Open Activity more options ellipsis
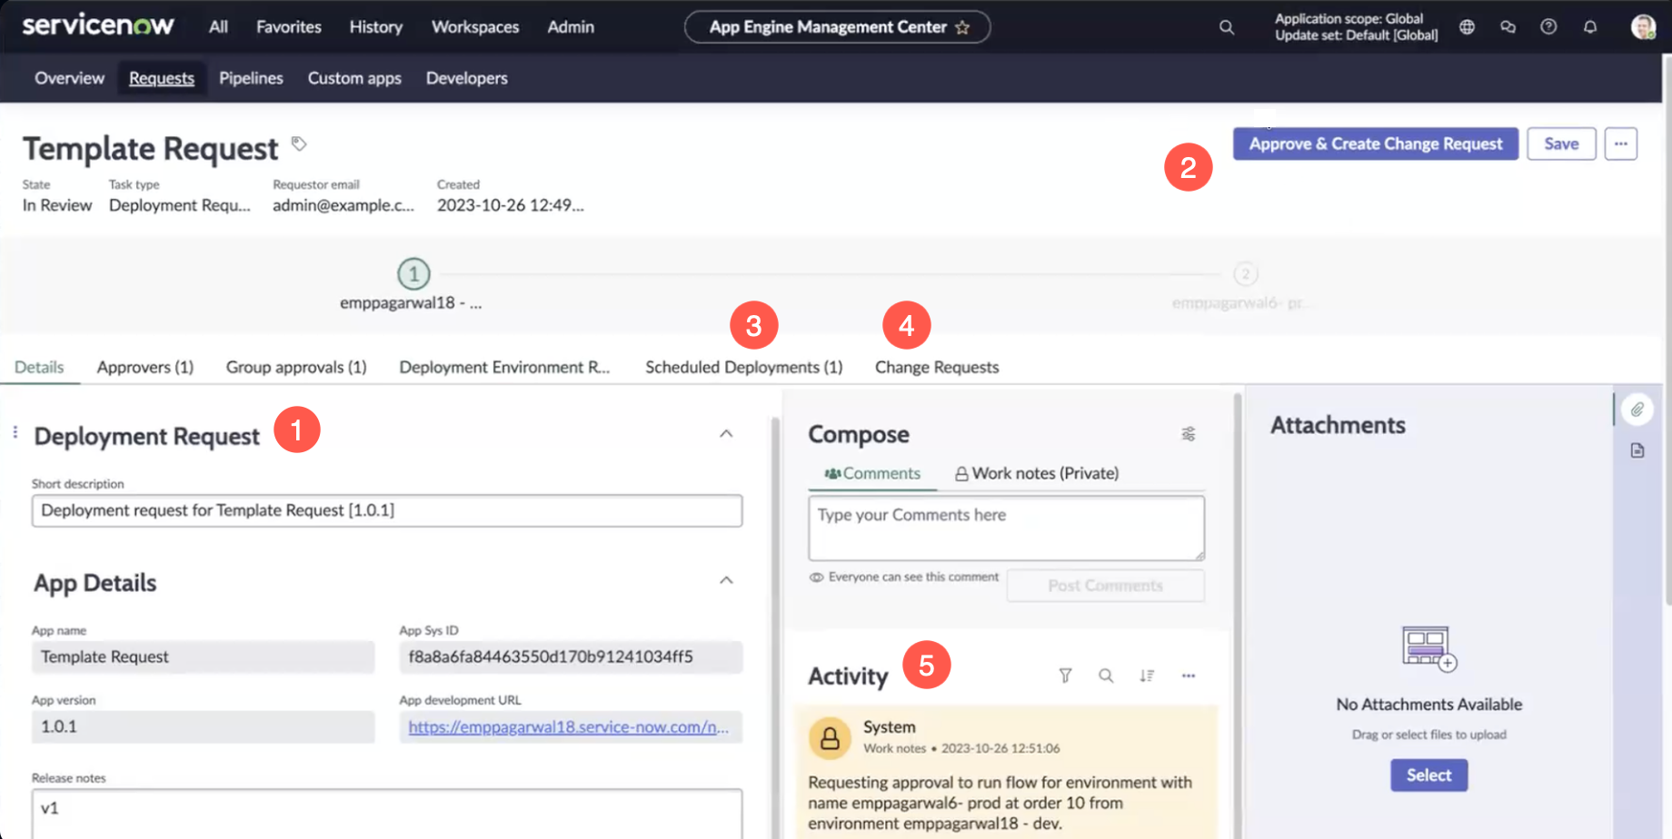Viewport: 1672px width, 839px height. pos(1189,676)
